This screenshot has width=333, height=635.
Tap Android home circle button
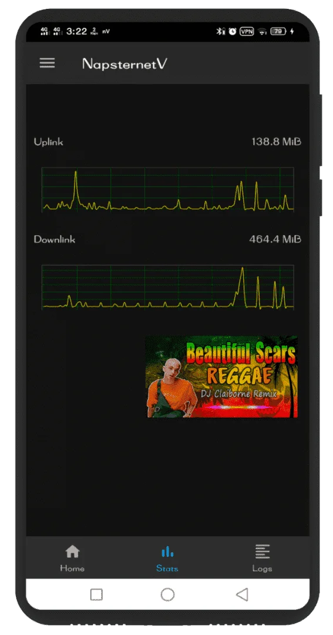(167, 594)
